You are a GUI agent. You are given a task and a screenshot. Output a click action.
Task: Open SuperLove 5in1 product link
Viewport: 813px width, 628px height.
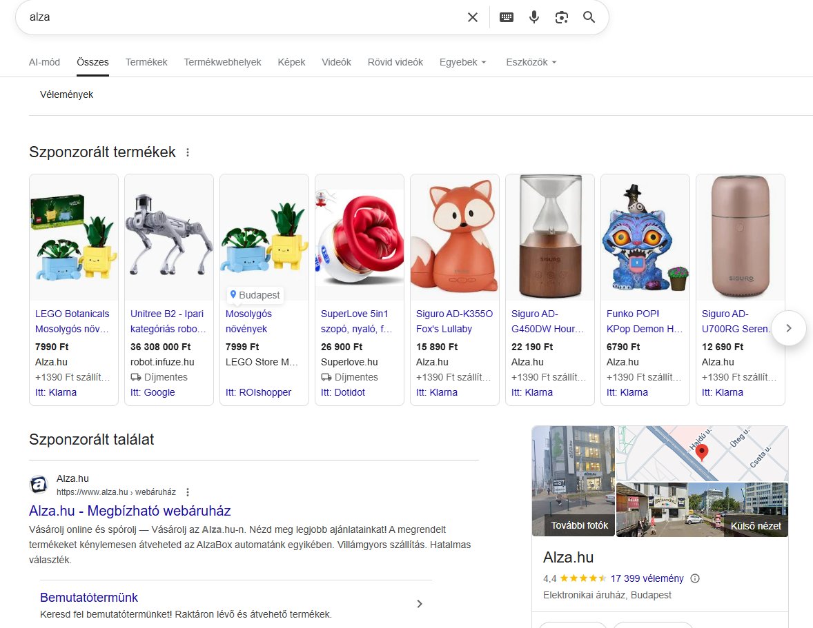tap(356, 321)
